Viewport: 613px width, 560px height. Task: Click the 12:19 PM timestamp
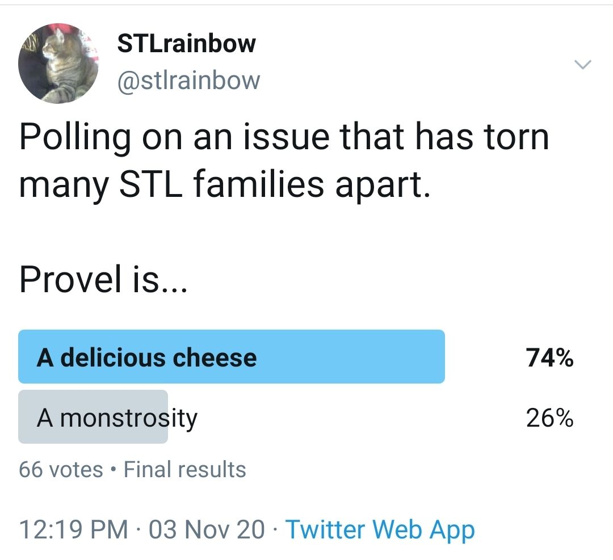(x=65, y=529)
